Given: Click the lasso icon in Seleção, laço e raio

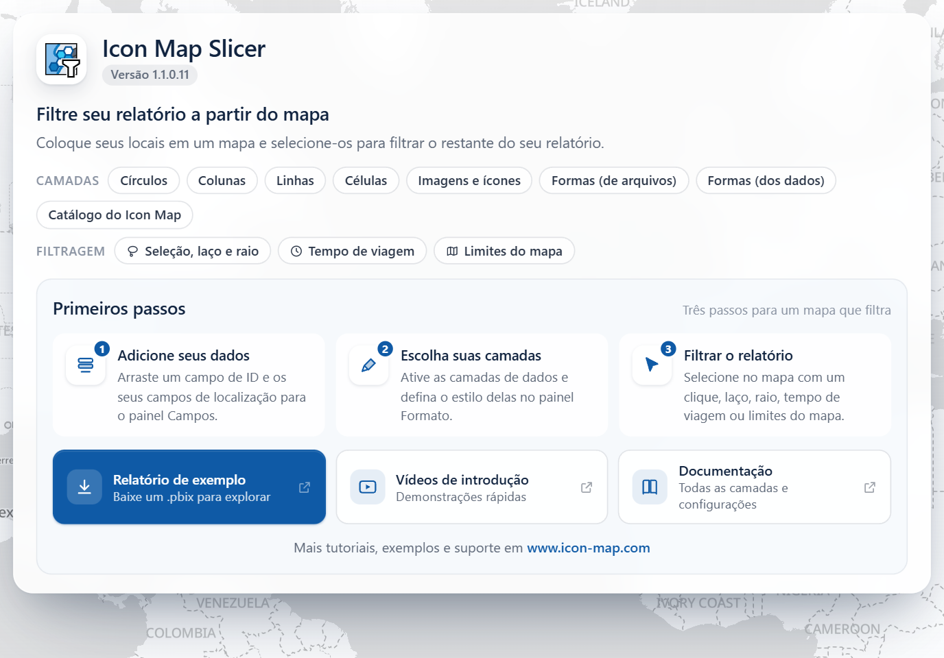Looking at the screenshot, I should point(132,252).
